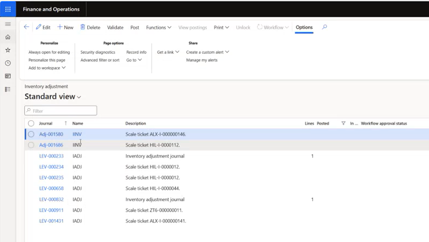This screenshot has width=429, height=242.
Task: Click Validate in the action bar
Action: pos(115,28)
